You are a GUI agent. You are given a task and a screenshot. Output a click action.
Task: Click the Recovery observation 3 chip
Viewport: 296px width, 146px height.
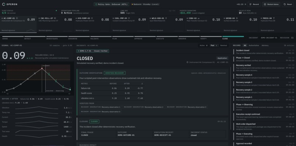click(x=187, y=107)
